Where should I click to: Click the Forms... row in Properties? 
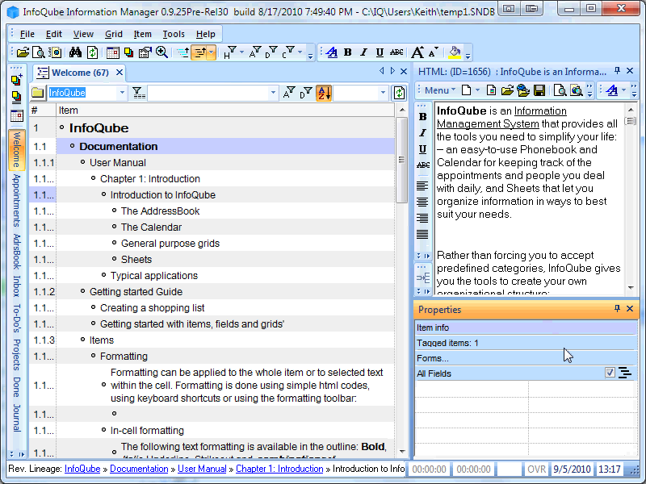[x=526, y=358]
